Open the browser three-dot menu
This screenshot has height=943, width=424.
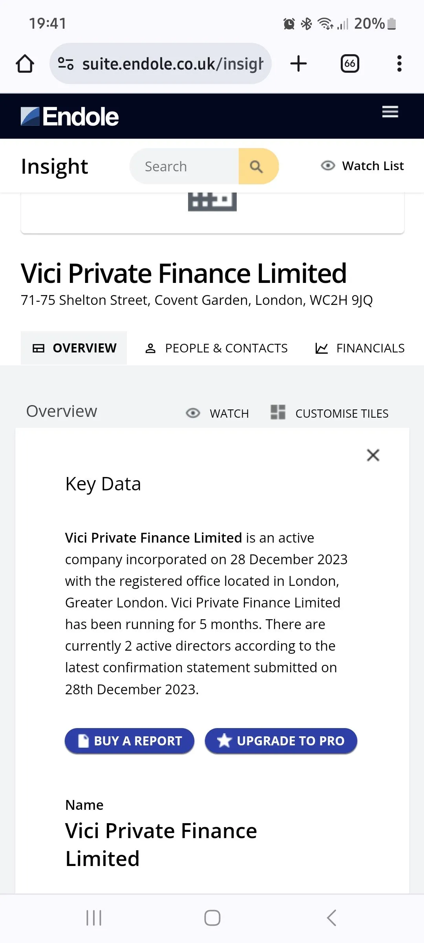[x=399, y=64]
